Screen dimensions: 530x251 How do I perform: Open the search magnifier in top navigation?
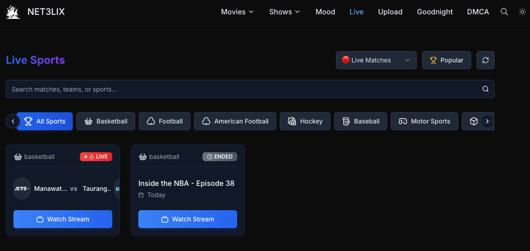coord(504,12)
